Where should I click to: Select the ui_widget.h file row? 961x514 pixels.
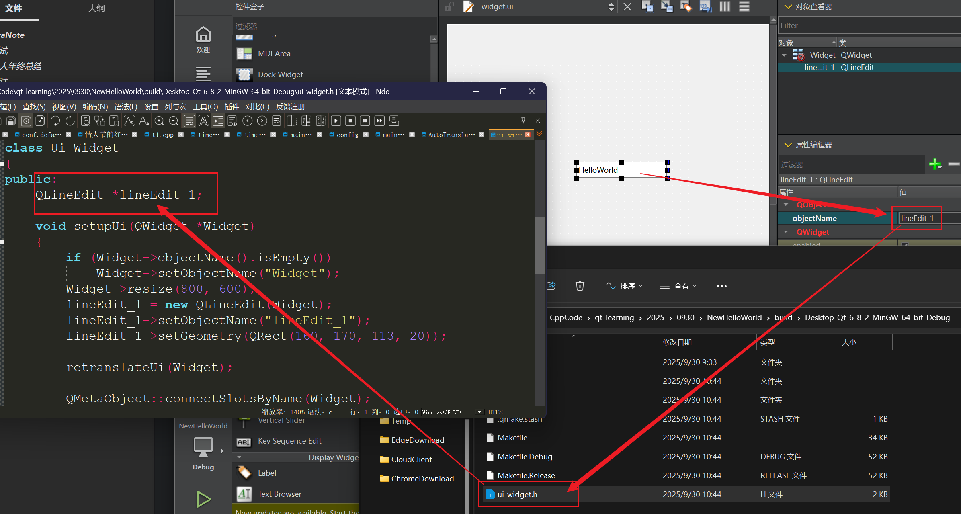(517, 494)
